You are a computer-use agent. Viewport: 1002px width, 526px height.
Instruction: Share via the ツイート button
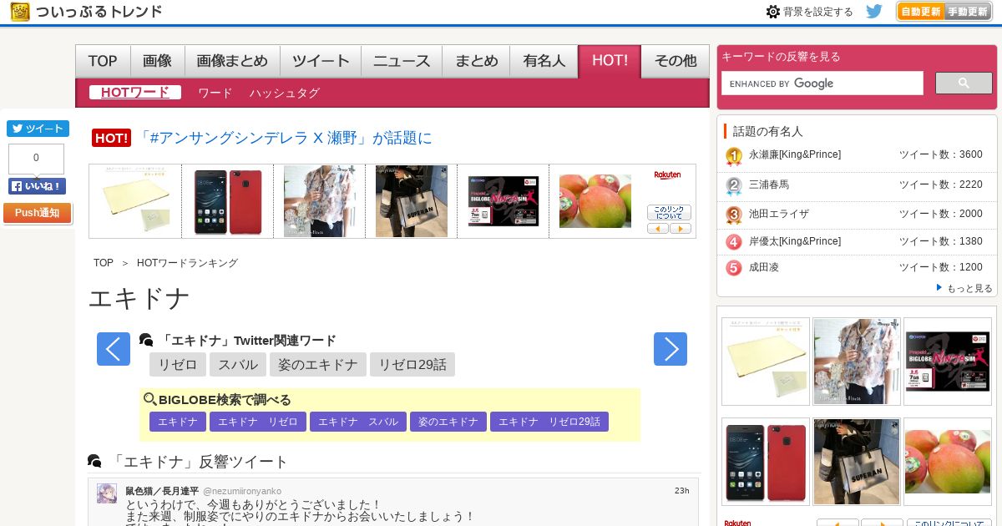point(38,129)
